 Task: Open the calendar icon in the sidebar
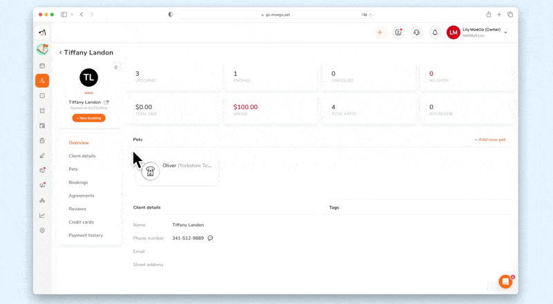[42, 66]
